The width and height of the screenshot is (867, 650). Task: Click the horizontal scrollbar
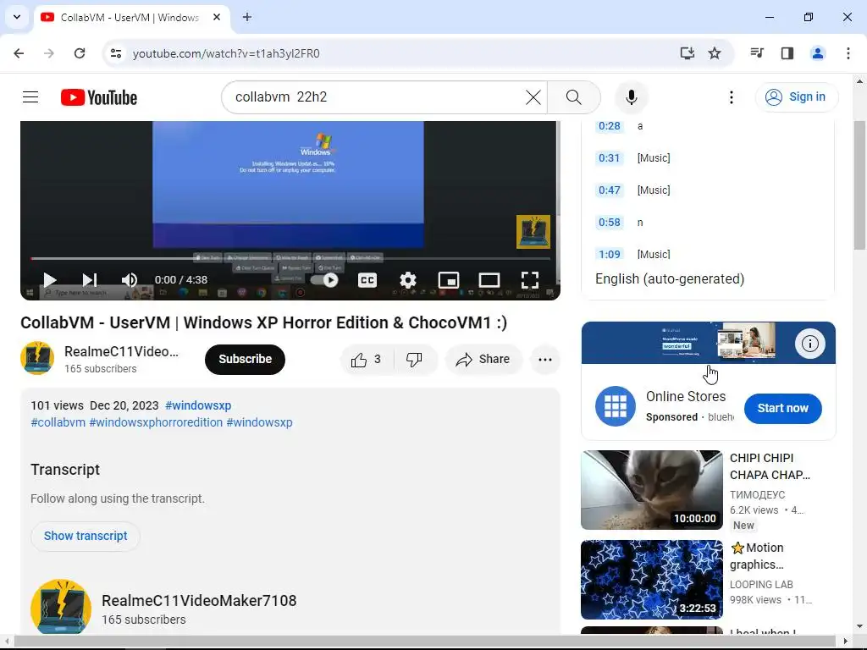426,642
